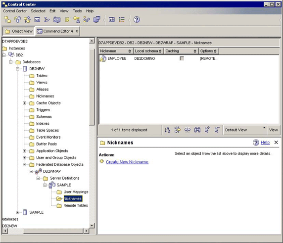
Task: Click the tree scrollbar up arrow
Action: point(92,41)
